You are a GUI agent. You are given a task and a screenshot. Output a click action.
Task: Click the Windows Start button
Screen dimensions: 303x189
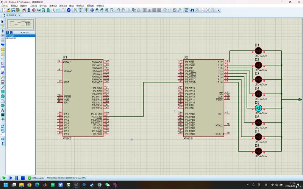(x=5, y=185)
